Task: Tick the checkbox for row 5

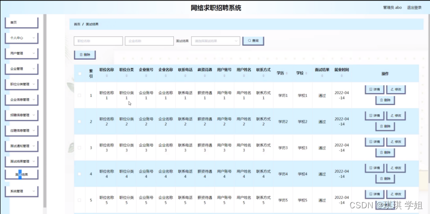Action: click(79, 200)
